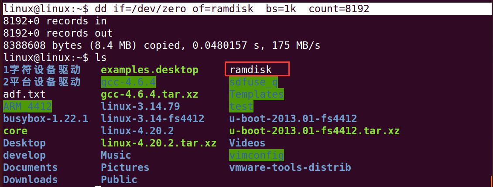Select the vimconfig directory entry
Screen dimensions: 493x187
[x=257, y=155]
